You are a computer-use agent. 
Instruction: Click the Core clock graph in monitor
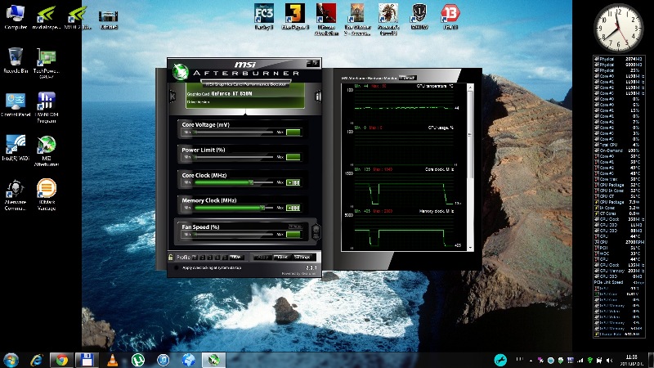tap(404, 188)
